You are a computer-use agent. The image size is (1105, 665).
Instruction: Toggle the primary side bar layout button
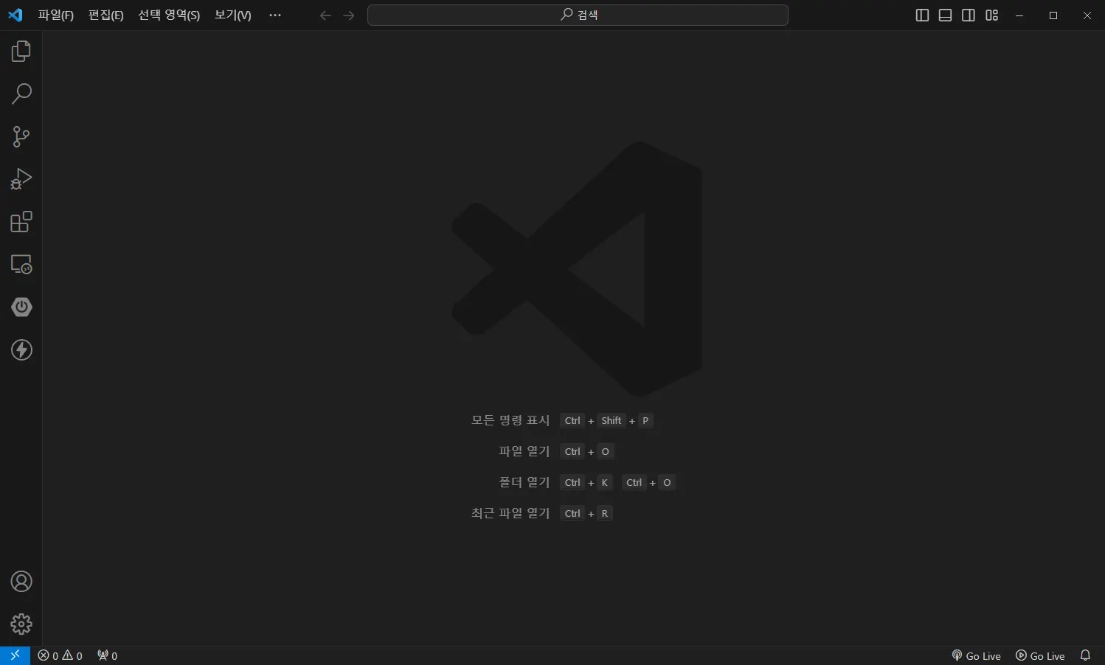click(922, 15)
